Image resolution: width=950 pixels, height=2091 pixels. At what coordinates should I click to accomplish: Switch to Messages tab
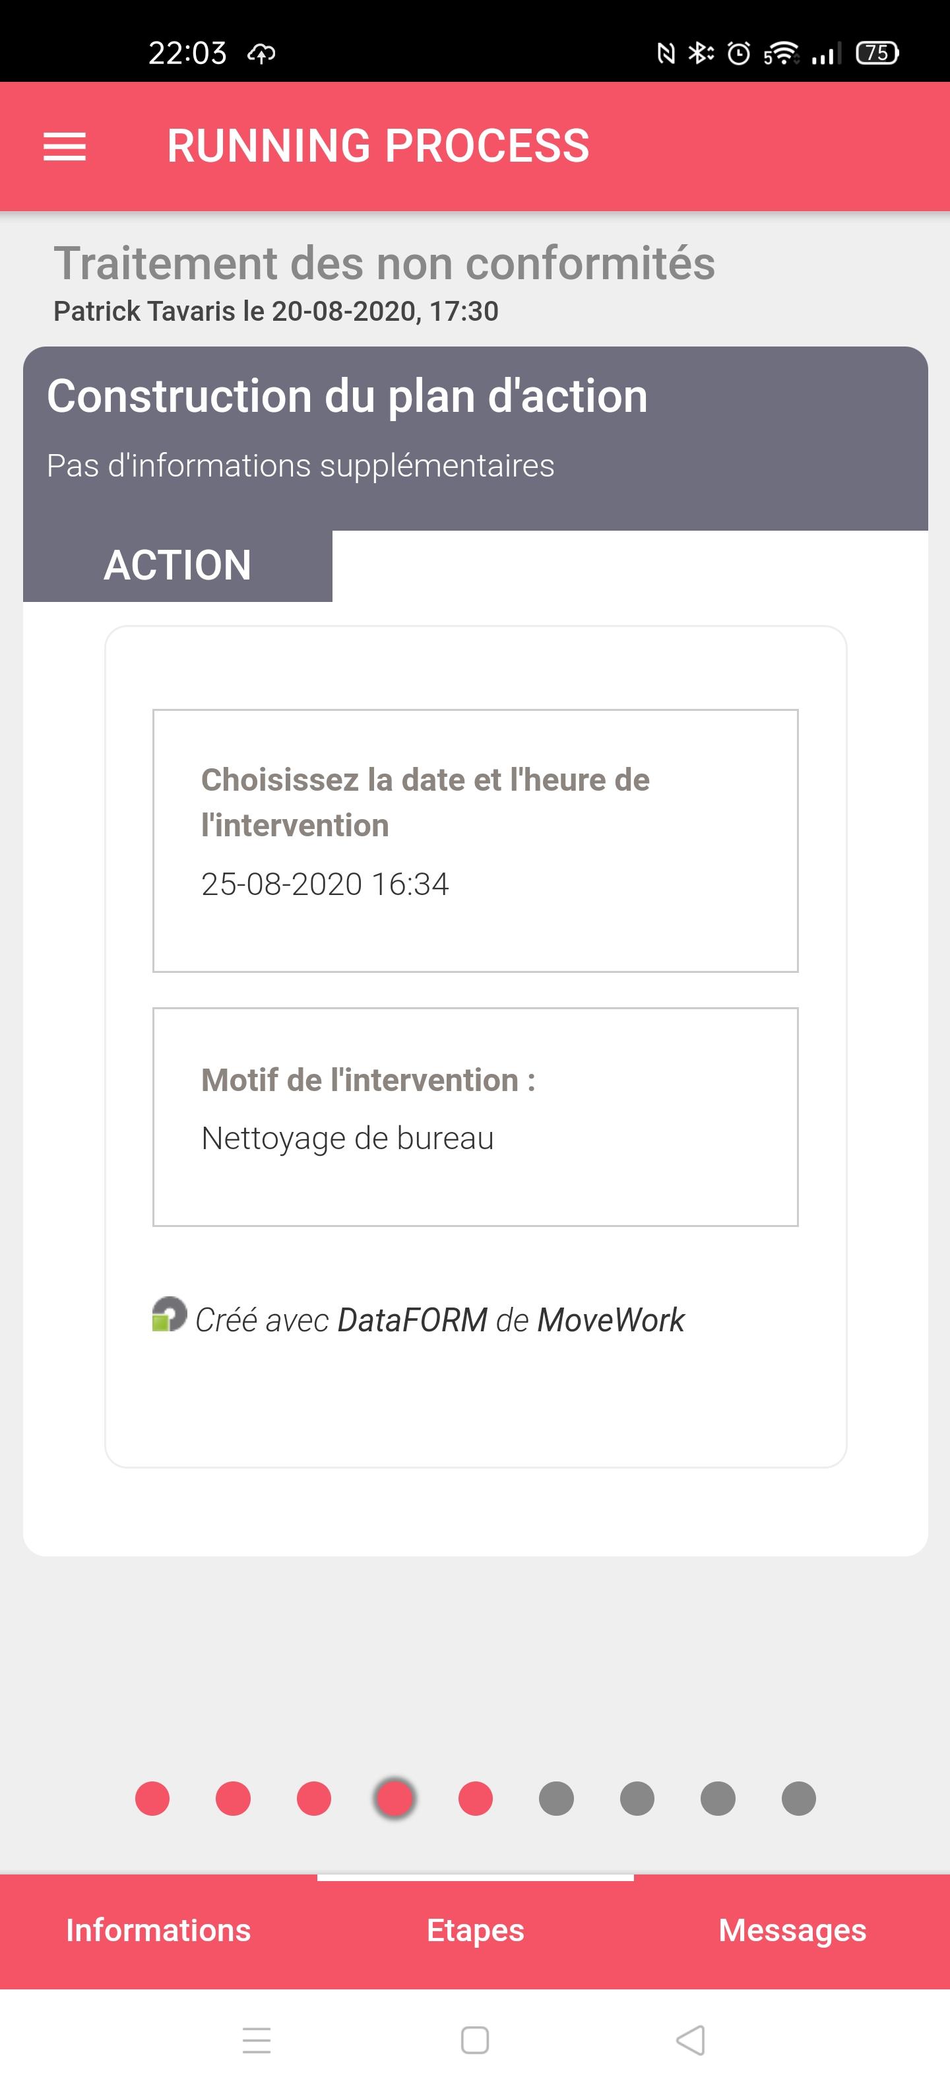pyautogui.click(x=792, y=1930)
